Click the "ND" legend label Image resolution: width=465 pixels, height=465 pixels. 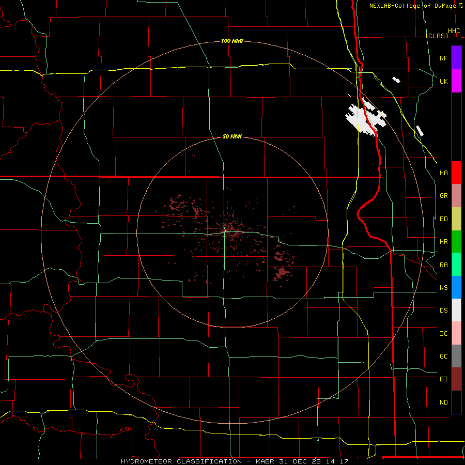(x=443, y=402)
